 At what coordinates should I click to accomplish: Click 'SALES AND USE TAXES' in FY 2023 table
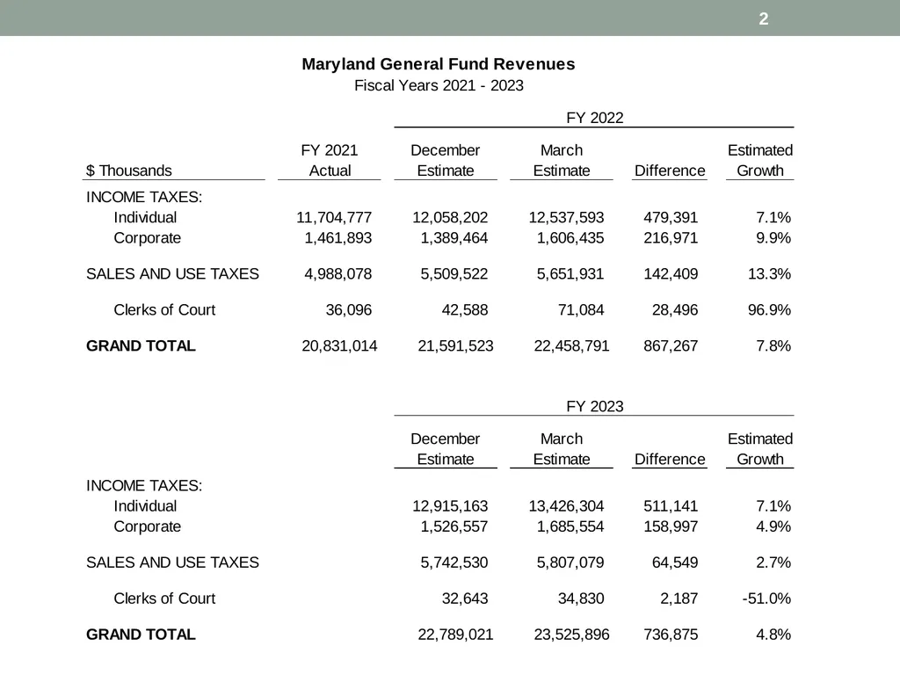click(173, 562)
